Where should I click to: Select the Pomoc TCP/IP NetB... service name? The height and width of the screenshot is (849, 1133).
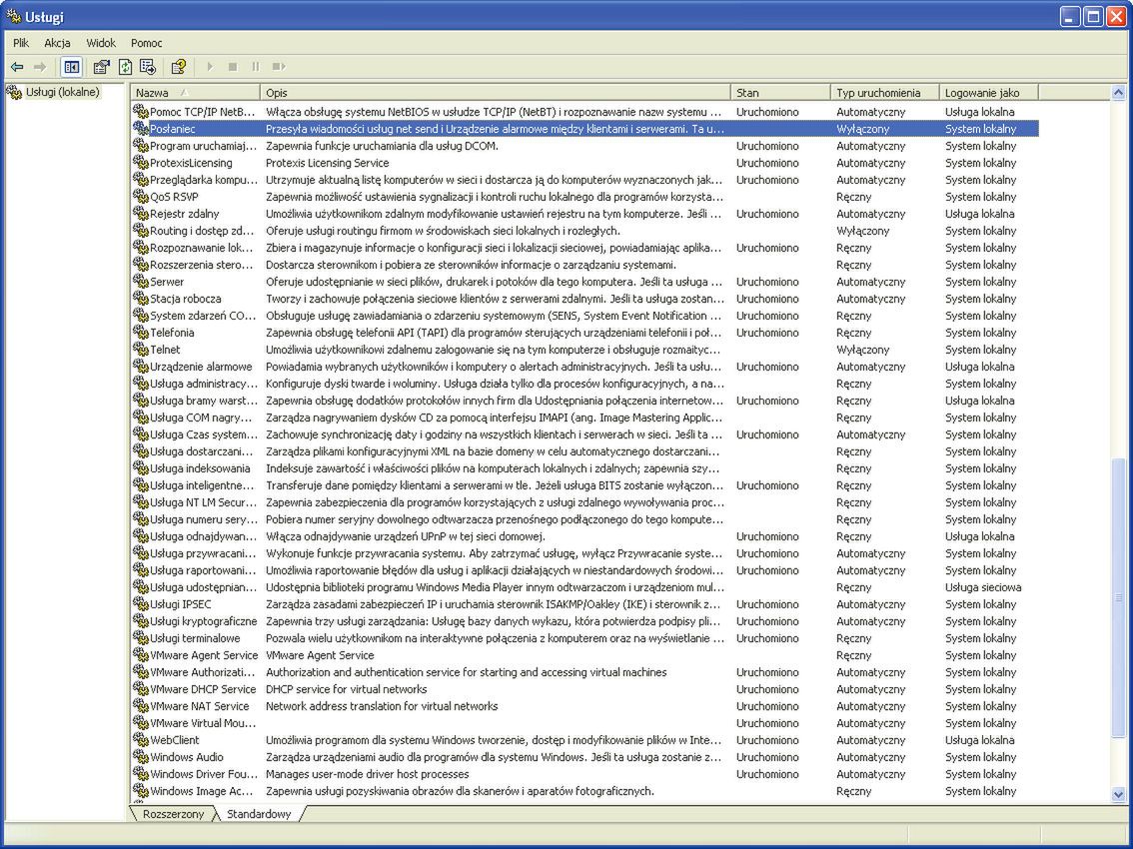[x=203, y=112]
